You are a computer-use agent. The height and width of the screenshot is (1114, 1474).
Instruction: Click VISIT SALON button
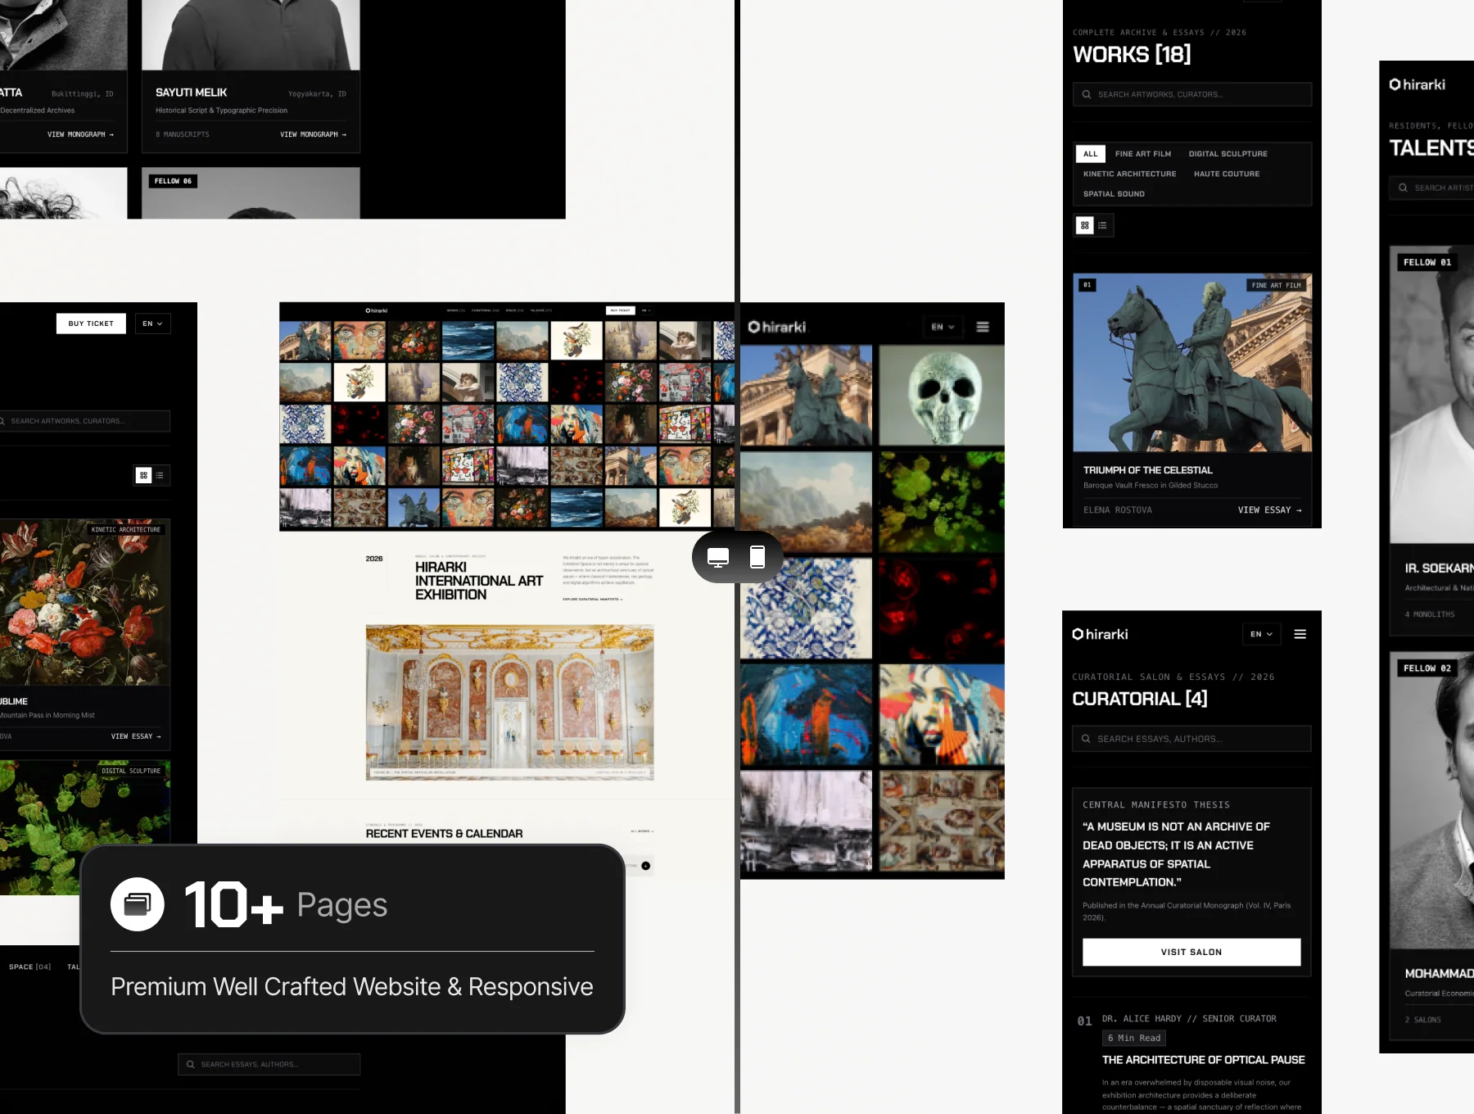click(1191, 952)
